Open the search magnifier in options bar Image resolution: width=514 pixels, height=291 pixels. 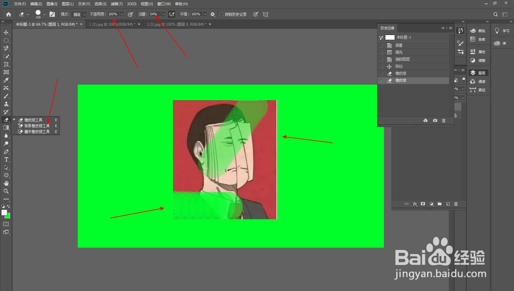click(x=496, y=14)
